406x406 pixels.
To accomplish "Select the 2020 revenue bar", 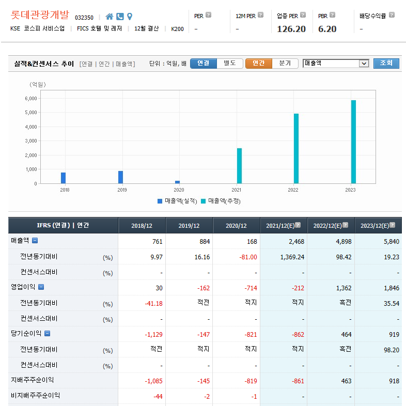I will pyautogui.click(x=177, y=182).
